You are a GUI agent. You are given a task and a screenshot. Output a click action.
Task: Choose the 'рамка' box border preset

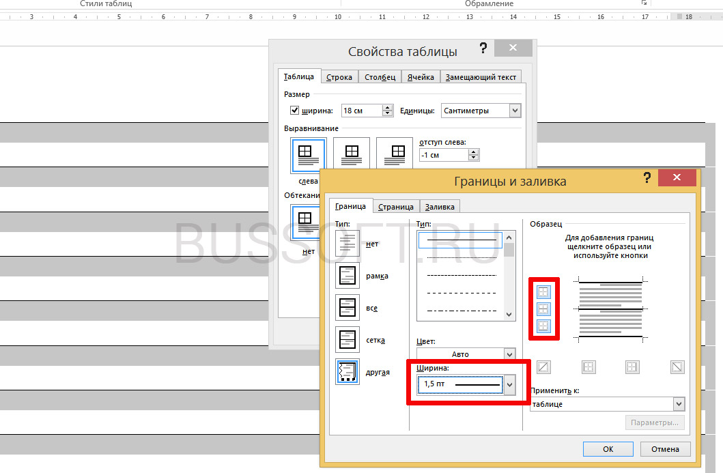348,276
